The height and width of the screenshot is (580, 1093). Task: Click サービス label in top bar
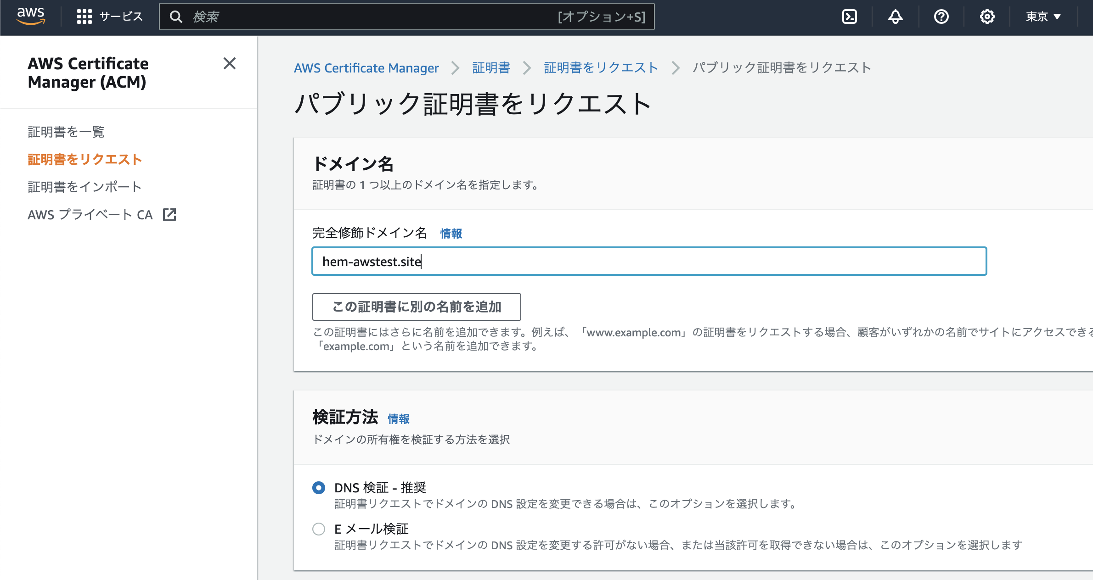[x=121, y=17]
